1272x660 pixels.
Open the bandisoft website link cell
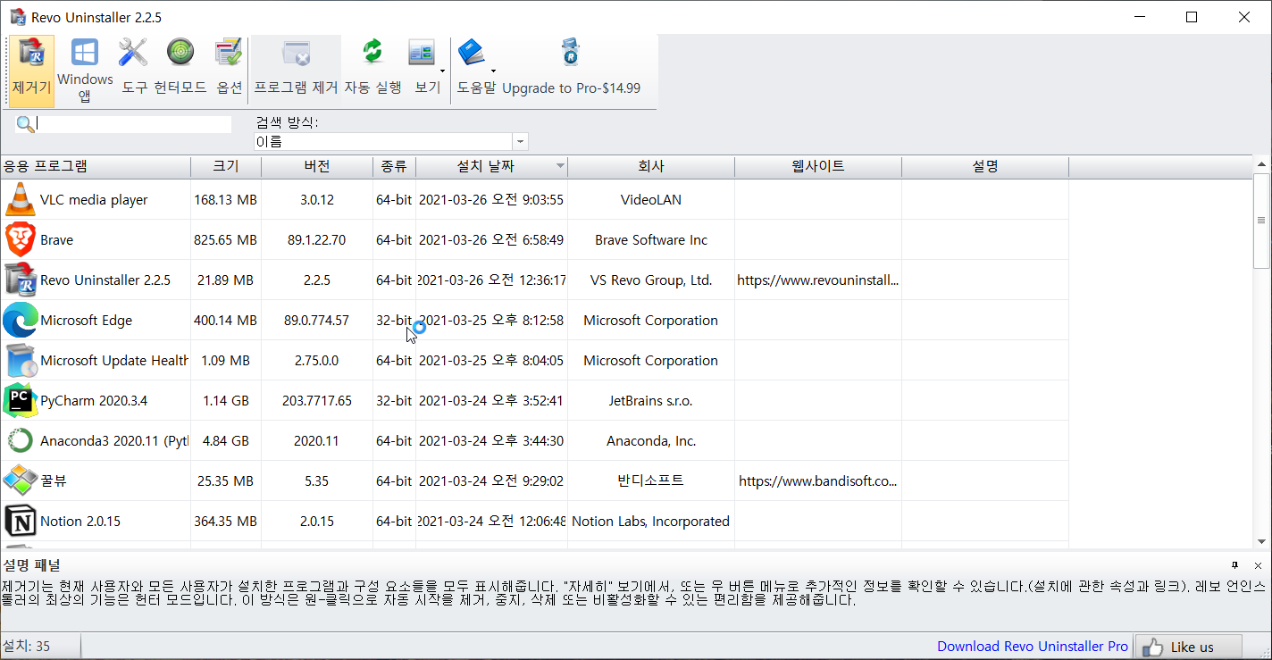pyautogui.click(x=817, y=480)
